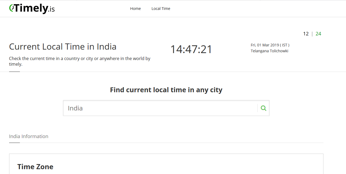Image resolution: width=346 pixels, height=174 pixels.
Task: Click the magnifier to search for India
Action: pos(263,108)
